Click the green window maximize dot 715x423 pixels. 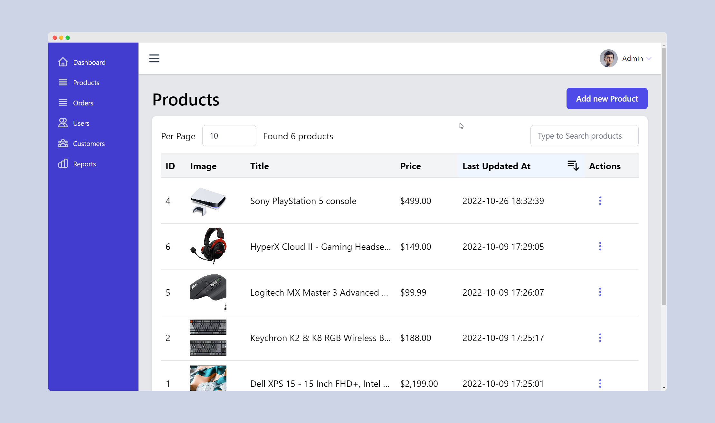[68, 38]
